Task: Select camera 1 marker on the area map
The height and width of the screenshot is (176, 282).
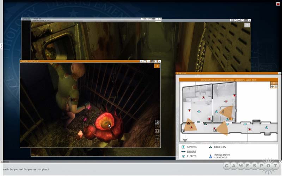Action: (x=183, y=131)
